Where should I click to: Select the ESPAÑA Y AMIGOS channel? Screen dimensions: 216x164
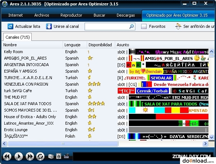[21, 71]
